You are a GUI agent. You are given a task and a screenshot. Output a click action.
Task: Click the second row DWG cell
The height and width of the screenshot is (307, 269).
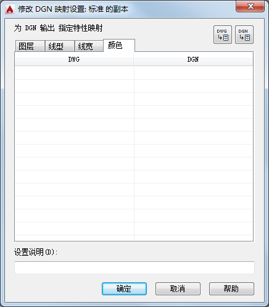point(75,86)
